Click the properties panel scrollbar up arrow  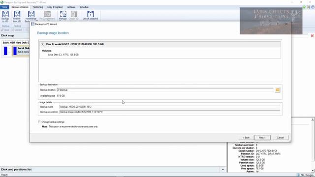tap(313, 119)
